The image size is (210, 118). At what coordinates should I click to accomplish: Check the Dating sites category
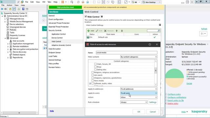[95, 69]
